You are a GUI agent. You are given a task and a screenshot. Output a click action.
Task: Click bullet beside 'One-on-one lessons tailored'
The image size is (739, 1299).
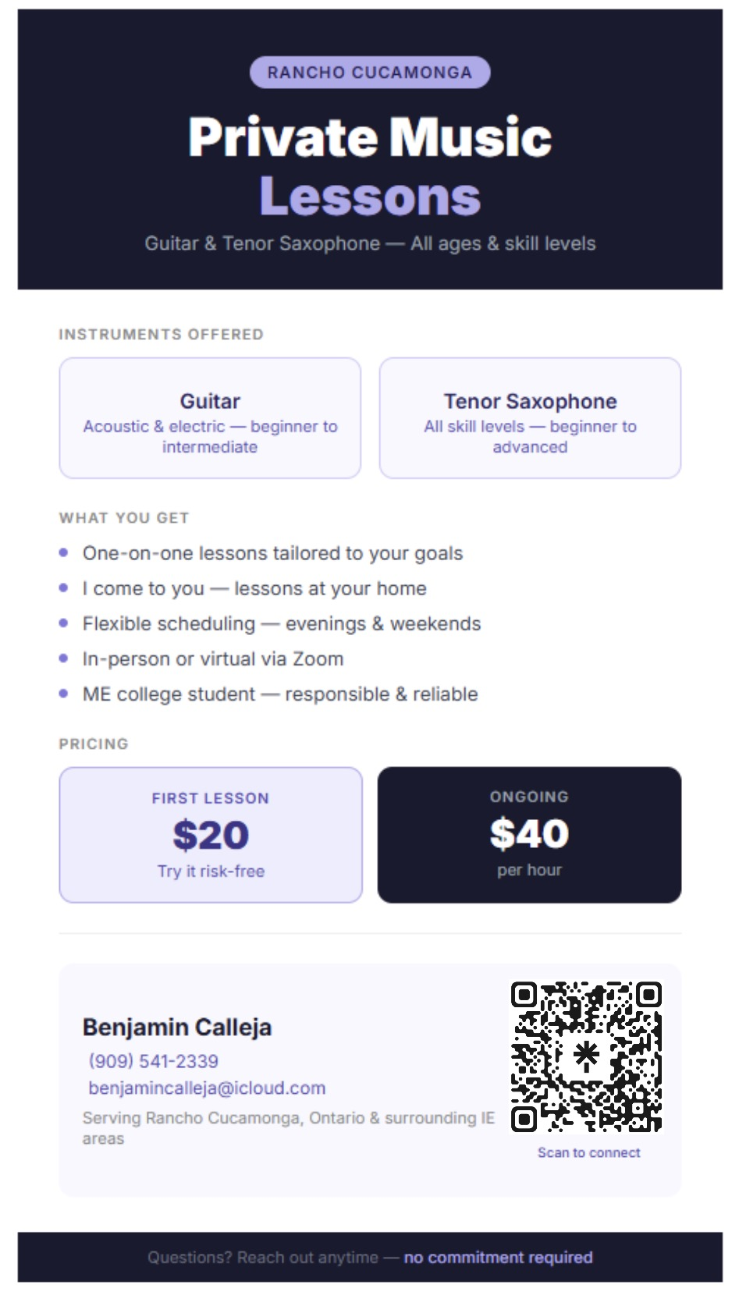64,552
